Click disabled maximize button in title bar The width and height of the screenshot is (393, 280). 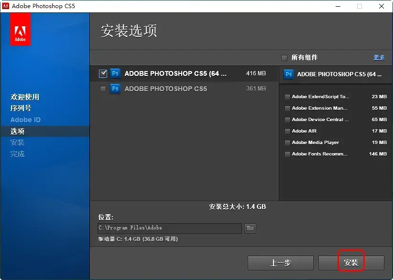[360, 6]
